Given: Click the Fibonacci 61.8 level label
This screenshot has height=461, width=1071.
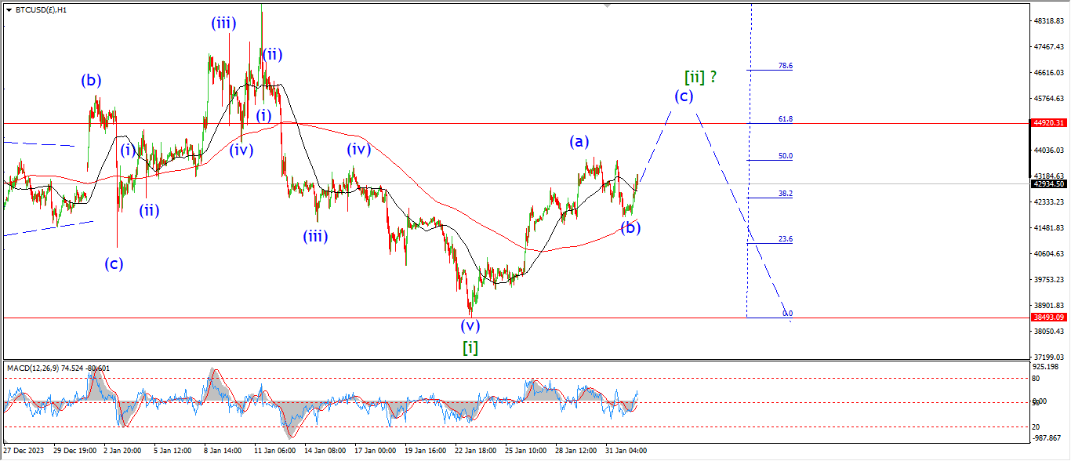Looking at the screenshot, I should (785, 119).
